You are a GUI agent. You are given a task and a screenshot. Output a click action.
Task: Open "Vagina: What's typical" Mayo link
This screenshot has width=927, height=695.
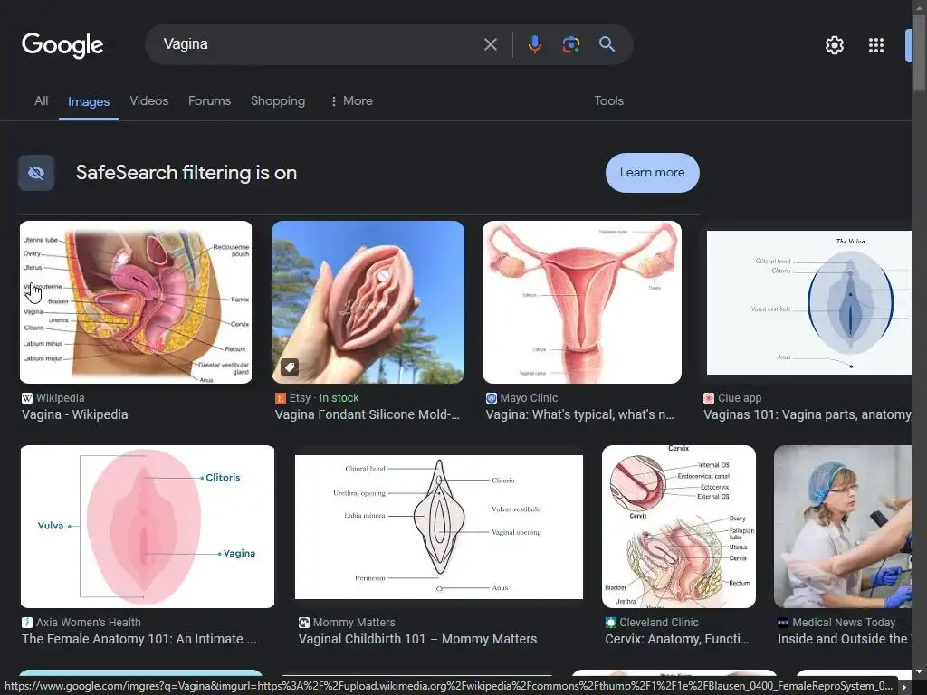pyautogui.click(x=580, y=414)
